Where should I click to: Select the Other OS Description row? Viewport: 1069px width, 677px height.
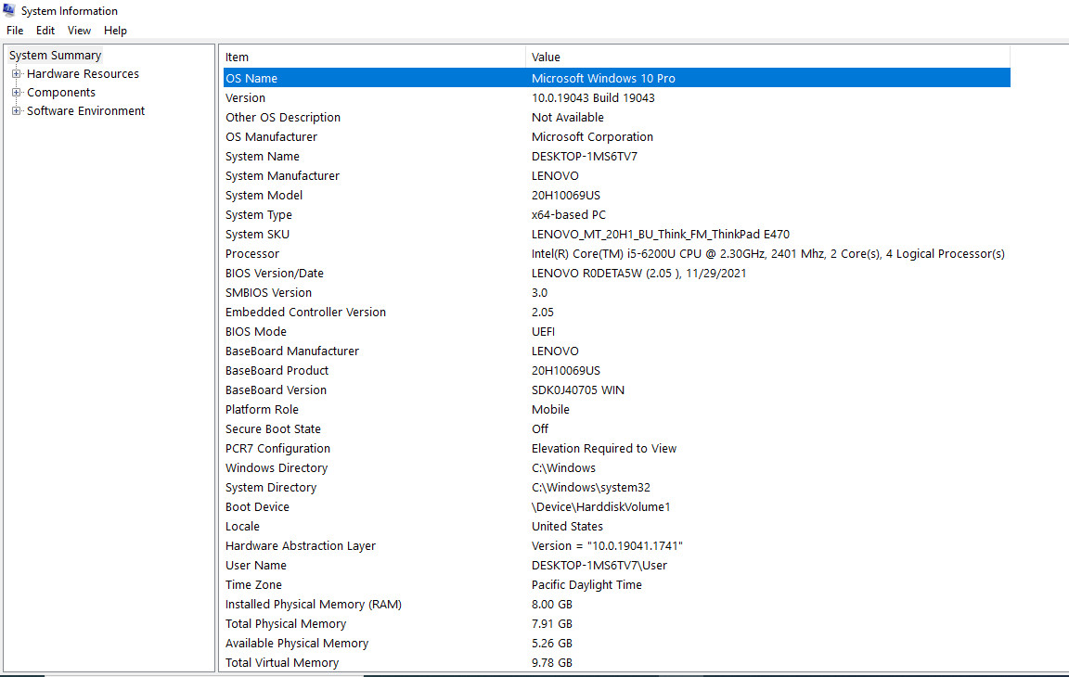click(x=616, y=117)
